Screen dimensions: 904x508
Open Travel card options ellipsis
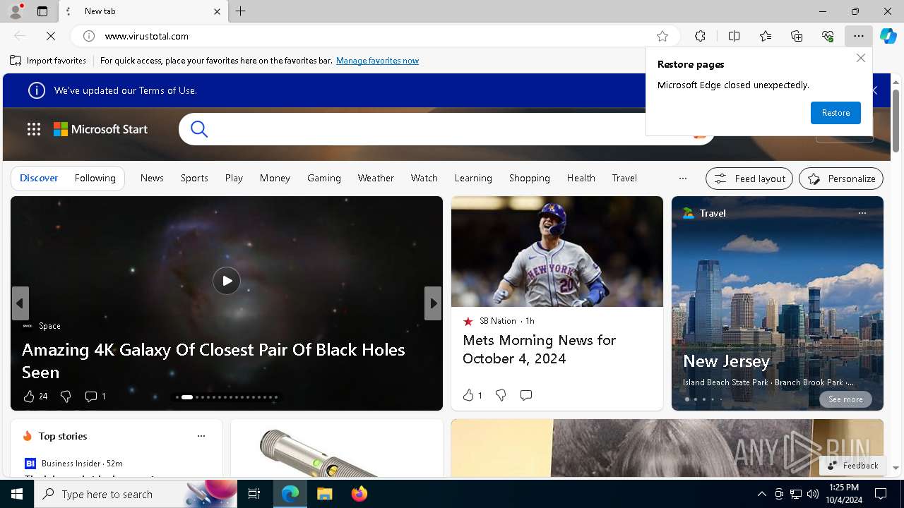pyautogui.click(x=862, y=213)
